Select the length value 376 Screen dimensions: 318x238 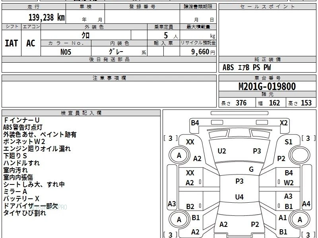click(241, 103)
